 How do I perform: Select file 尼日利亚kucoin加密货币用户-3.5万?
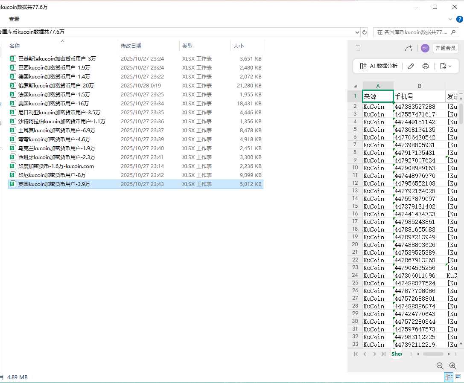point(59,113)
